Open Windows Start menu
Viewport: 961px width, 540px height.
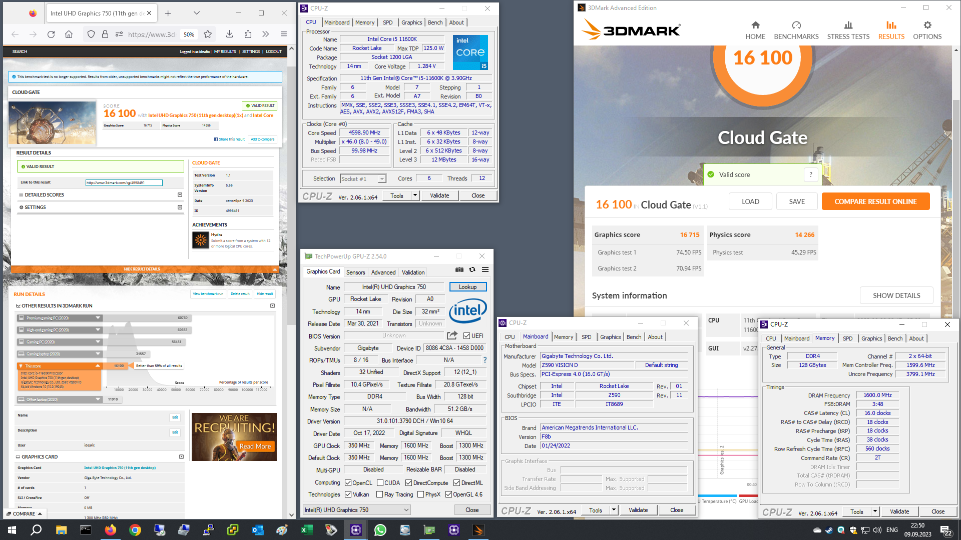pos(12,530)
